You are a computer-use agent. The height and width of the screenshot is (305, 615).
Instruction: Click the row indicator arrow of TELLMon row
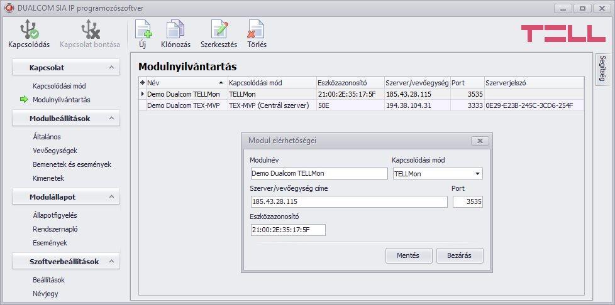[142, 94]
